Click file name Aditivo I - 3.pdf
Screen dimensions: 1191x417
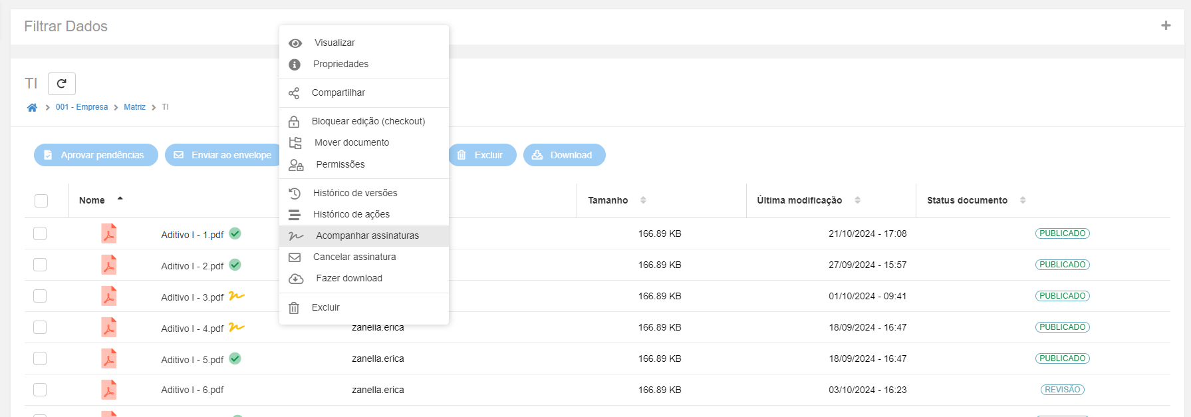coord(192,297)
